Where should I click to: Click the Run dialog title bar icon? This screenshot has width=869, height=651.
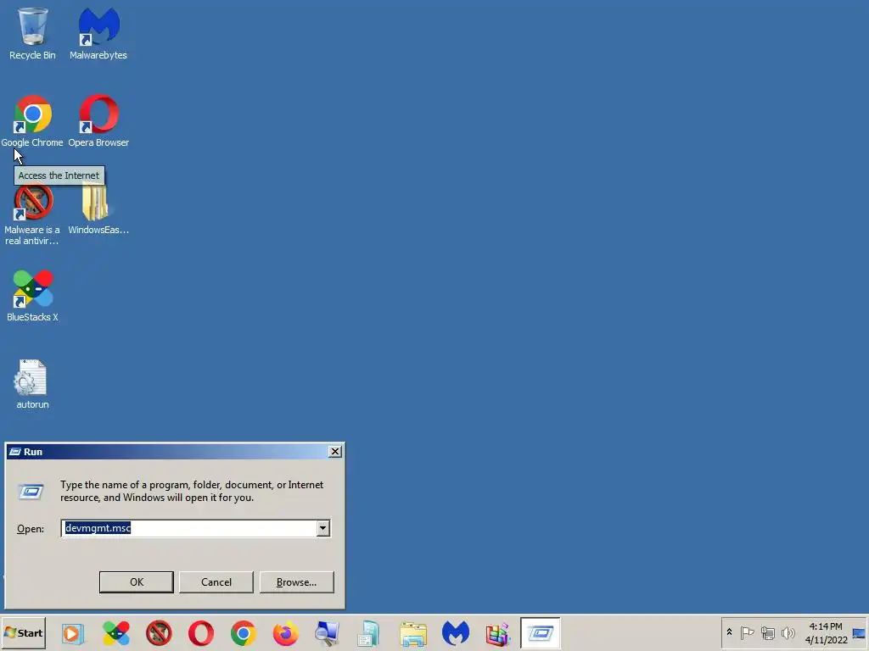(x=15, y=452)
